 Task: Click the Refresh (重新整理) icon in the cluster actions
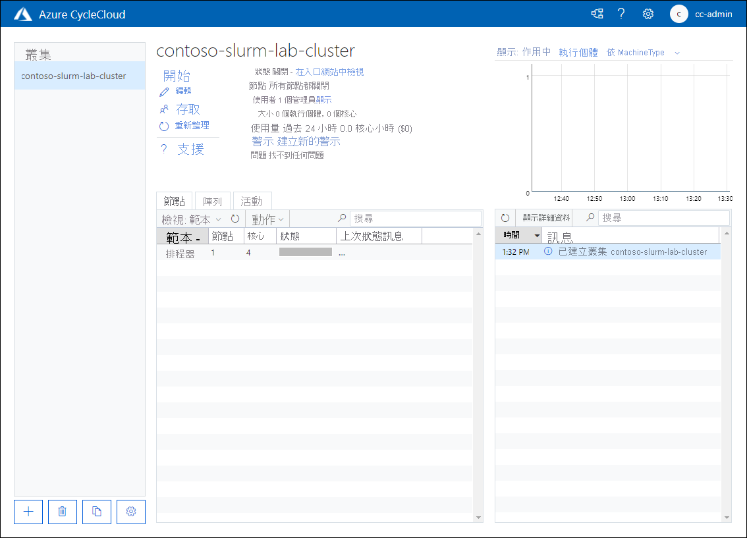click(x=163, y=125)
